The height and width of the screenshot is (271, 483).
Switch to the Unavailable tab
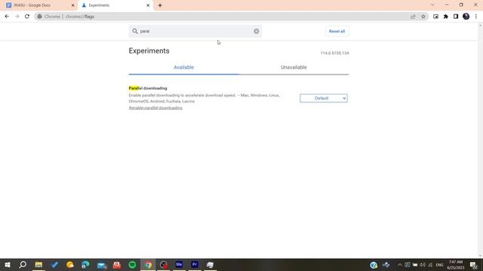tap(294, 67)
